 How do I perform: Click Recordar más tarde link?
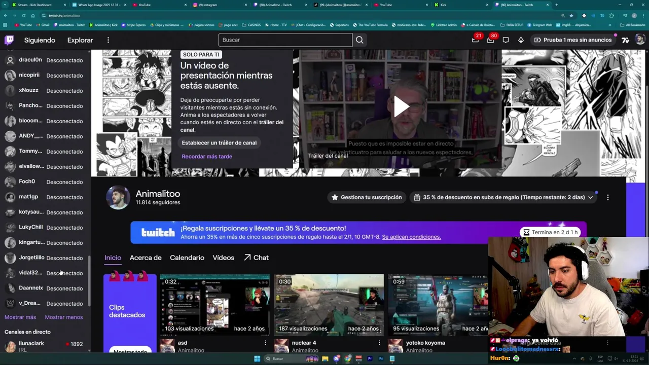coord(207,157)
